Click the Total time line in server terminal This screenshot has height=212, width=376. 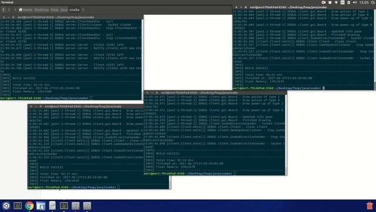25,85
